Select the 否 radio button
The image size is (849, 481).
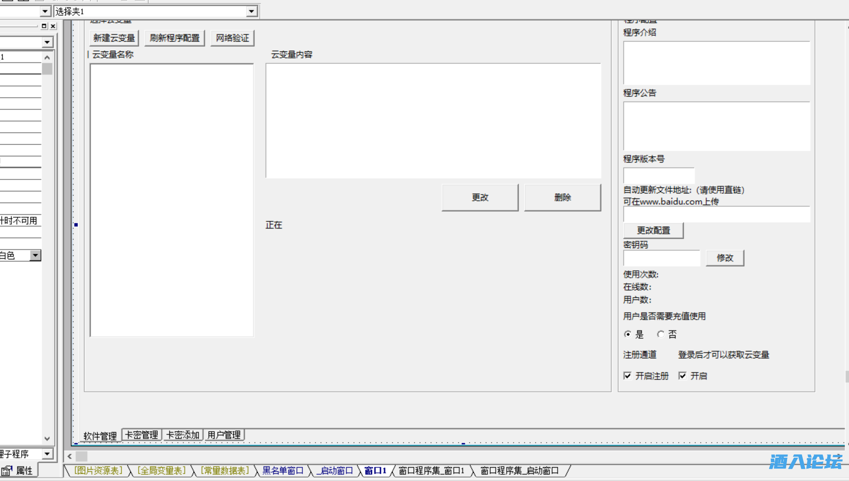pos(660,334)
